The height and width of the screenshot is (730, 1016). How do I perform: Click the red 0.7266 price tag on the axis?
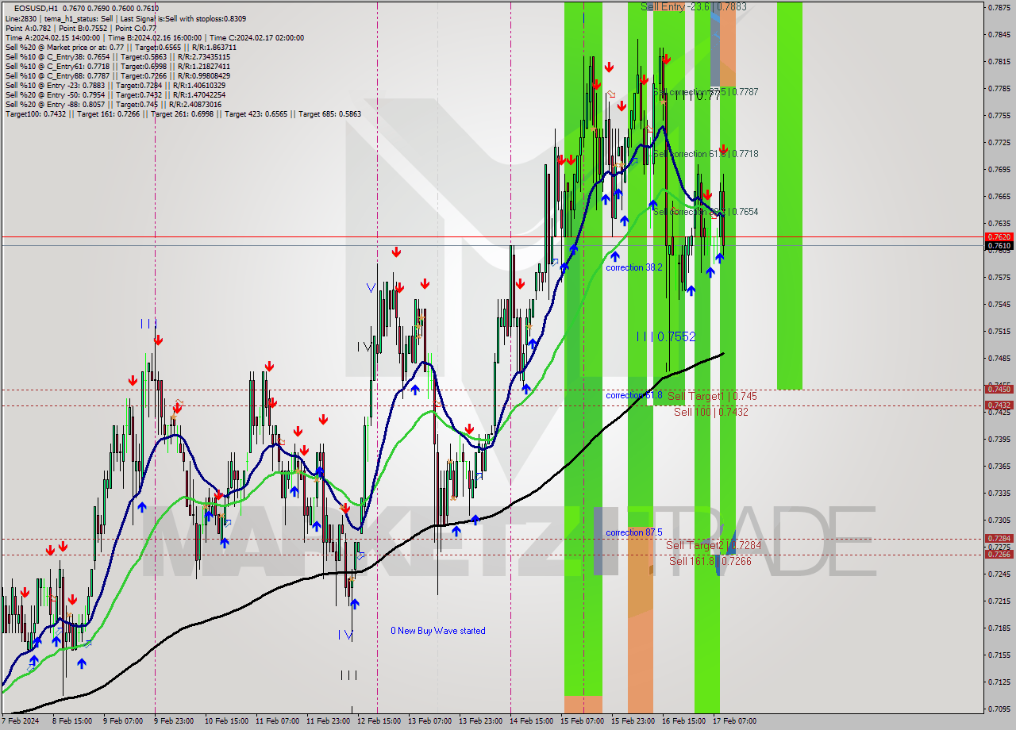[x=999, y=554]
